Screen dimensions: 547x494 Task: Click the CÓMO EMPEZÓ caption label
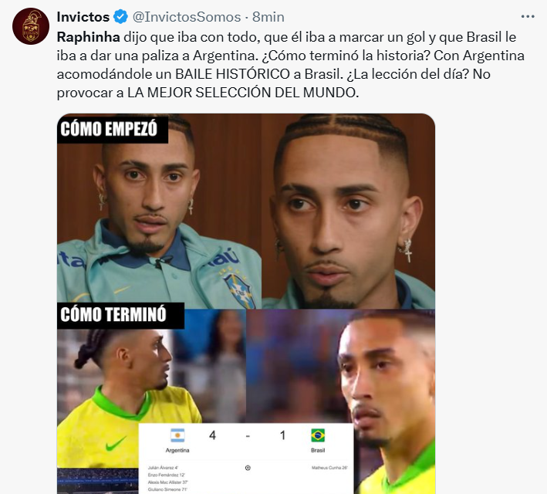[109, 129]
